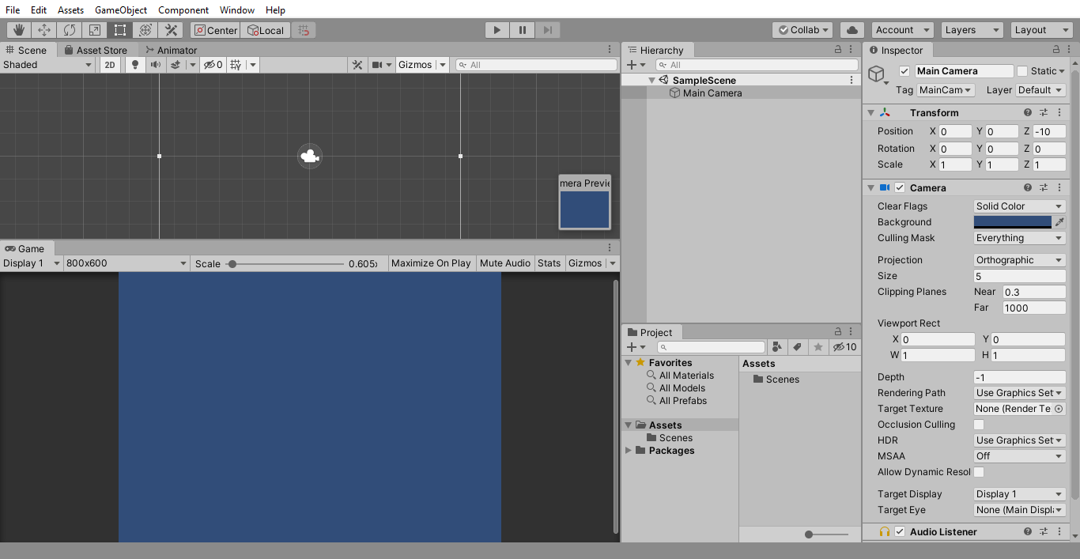Viewport: 1080px width, 559px height.
Task: Open the Hierarchy panel options menu
Action: (852, 49)
